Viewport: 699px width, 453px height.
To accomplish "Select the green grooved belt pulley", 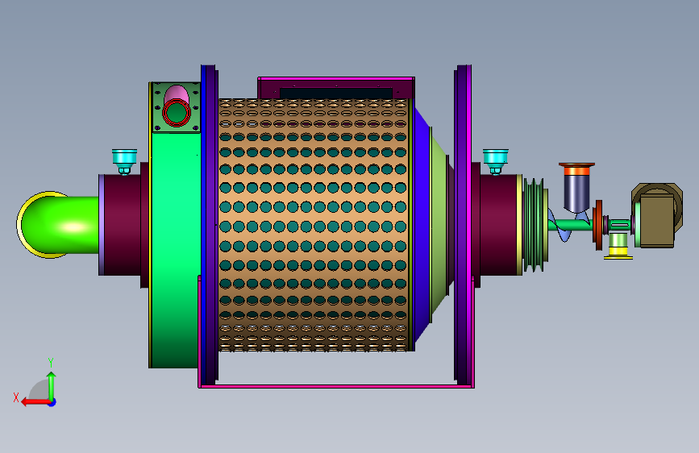I will [534, 225].
